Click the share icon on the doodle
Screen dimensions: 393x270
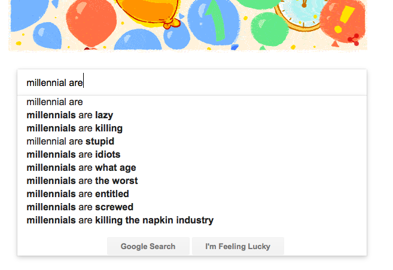point(355,40)
